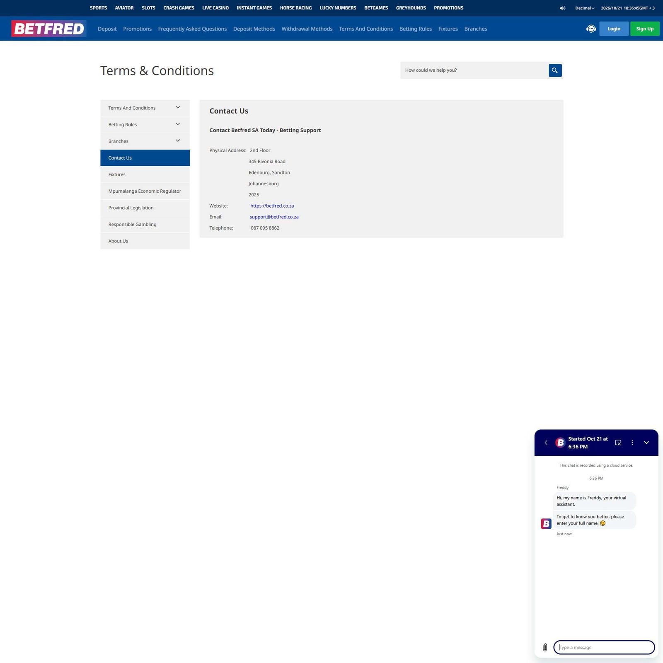Focus the 'How could we help you?' search field

pyautogui.click(x=474, y=70)
